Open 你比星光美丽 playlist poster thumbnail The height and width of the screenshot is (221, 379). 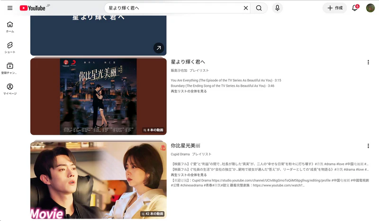[x=99, y=96]
